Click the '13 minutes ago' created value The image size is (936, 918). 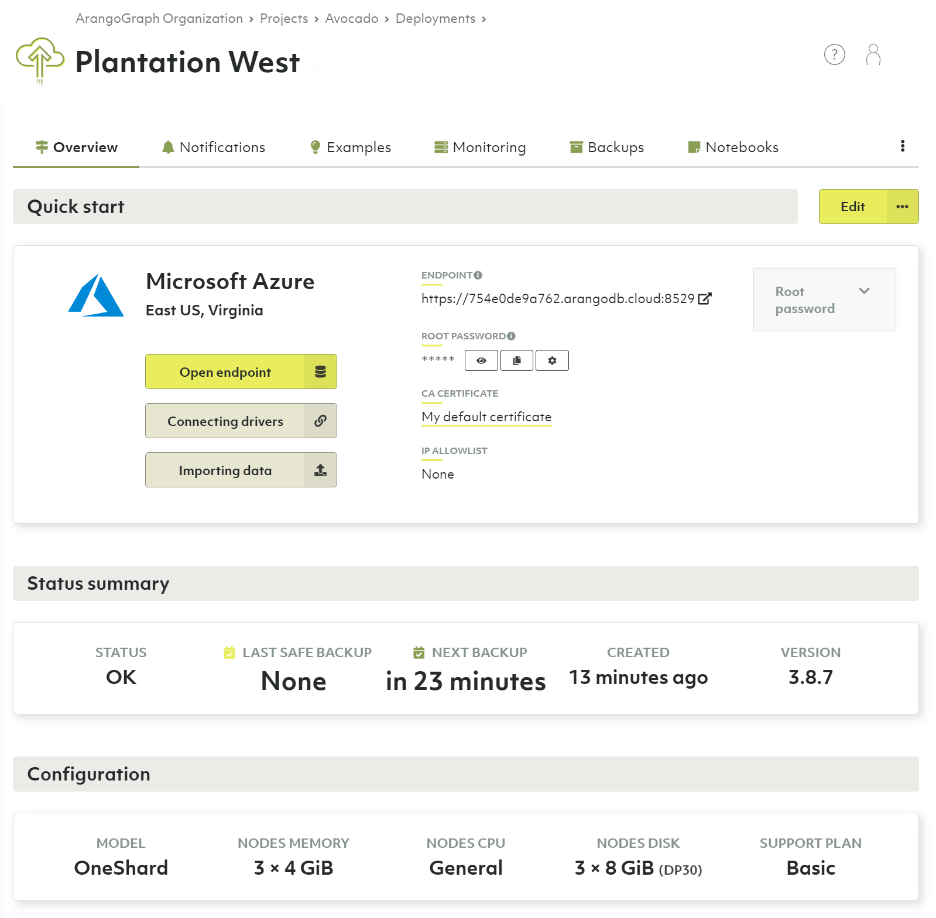tap(638, 678)
